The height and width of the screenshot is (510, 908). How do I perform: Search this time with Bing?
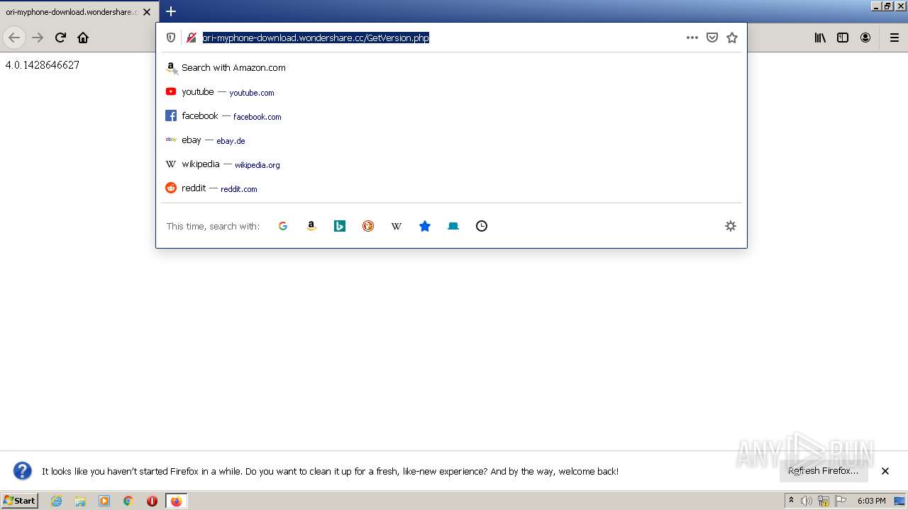pos(340,226)
